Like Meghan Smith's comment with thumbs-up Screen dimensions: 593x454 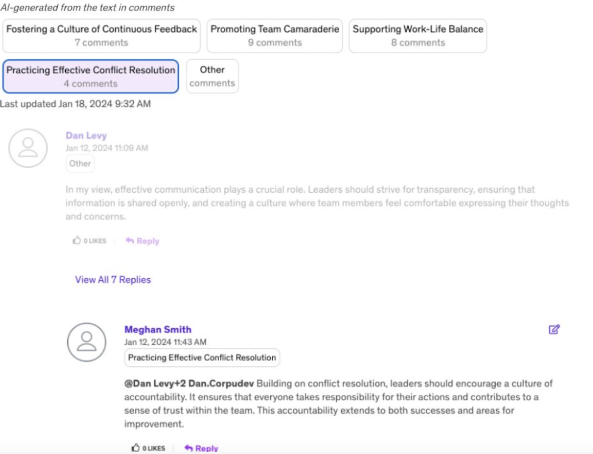coord(136,448)
